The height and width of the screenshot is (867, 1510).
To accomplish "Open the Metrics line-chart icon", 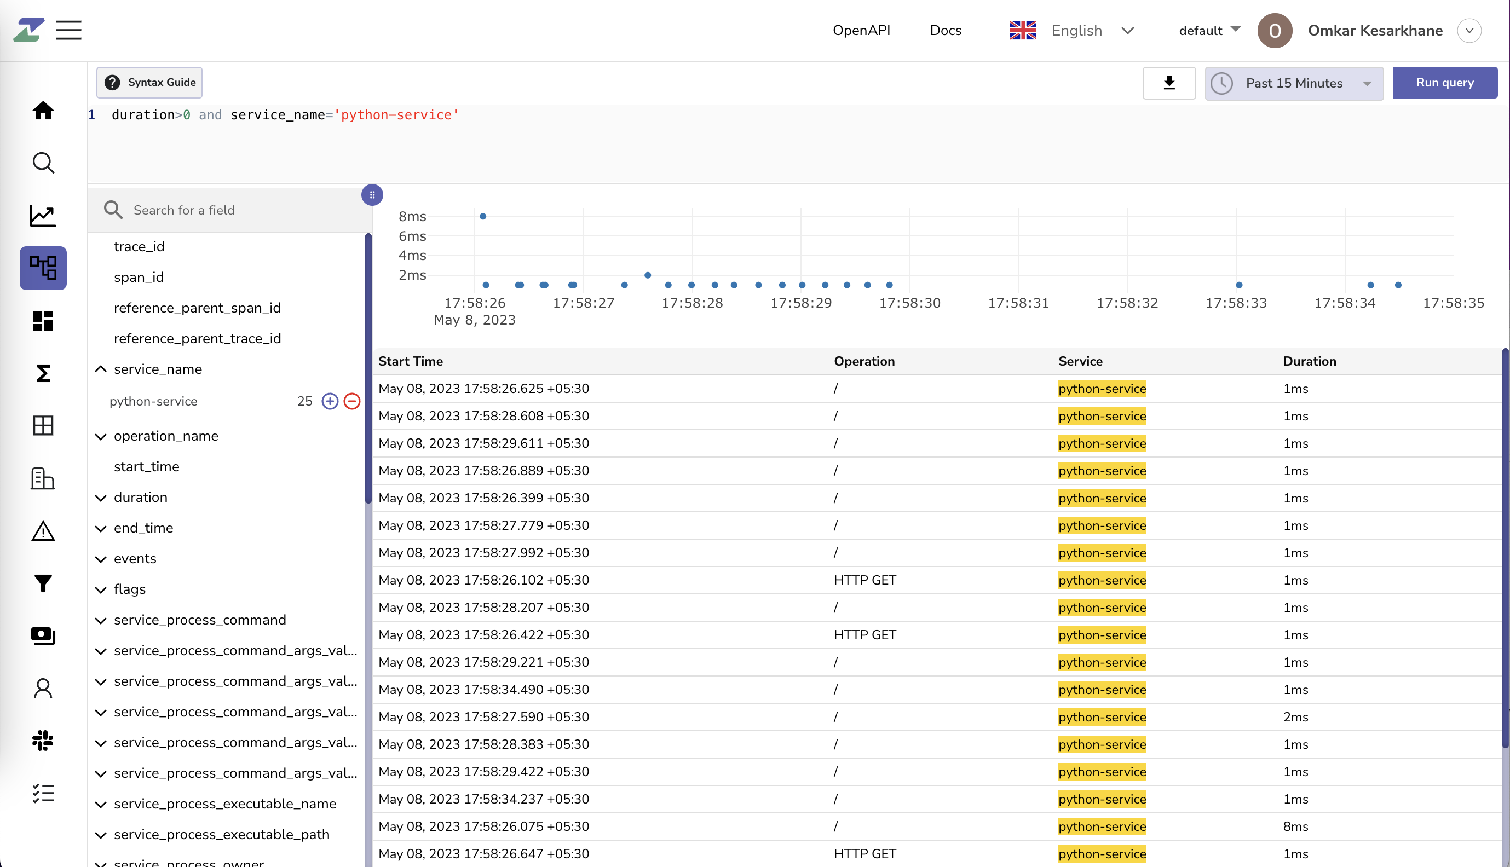I will tap(43, 216).
